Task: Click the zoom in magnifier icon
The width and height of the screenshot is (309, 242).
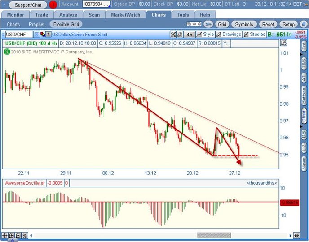Action: 11,235
